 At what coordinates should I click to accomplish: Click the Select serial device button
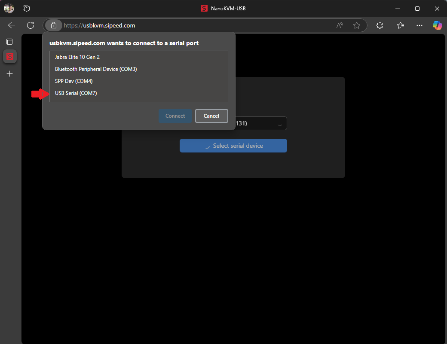[x=233, y=146]
